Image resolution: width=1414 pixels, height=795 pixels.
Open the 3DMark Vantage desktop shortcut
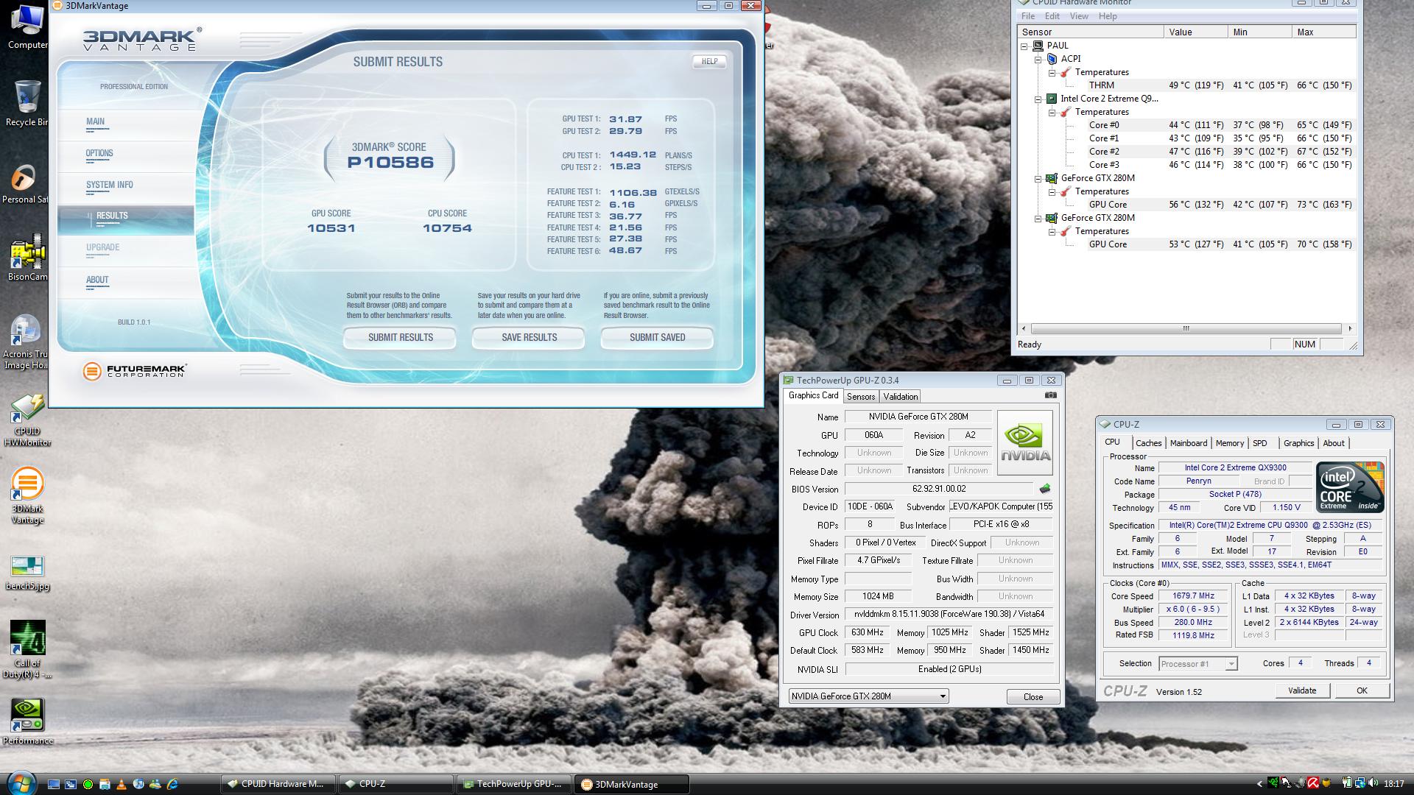tap(27, 495)
